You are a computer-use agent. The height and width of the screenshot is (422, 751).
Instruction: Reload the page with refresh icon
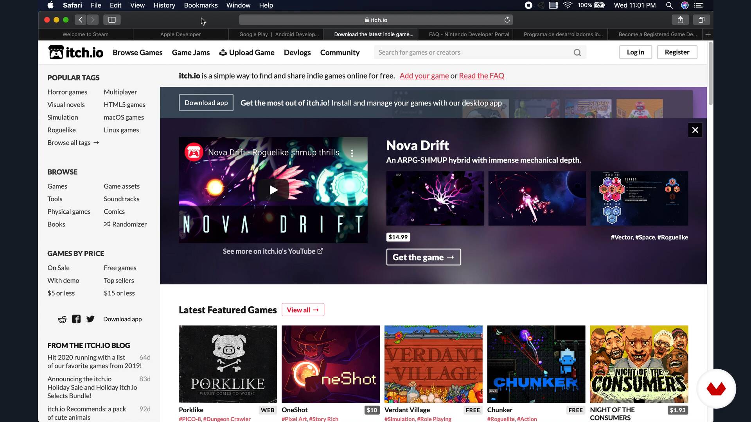point(507,20)
